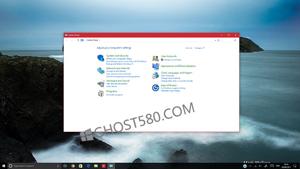Open the Programs category link
This screenshot has height=169, width=300.
pyautogui.click(x=112, y=92)
